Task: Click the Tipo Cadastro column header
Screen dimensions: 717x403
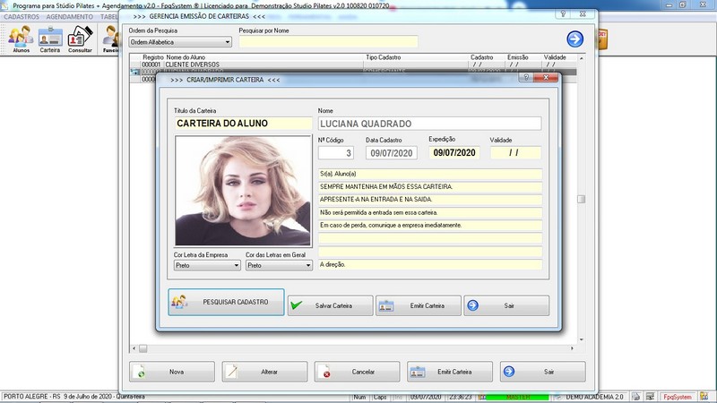Action: click(x=384, y=57)
